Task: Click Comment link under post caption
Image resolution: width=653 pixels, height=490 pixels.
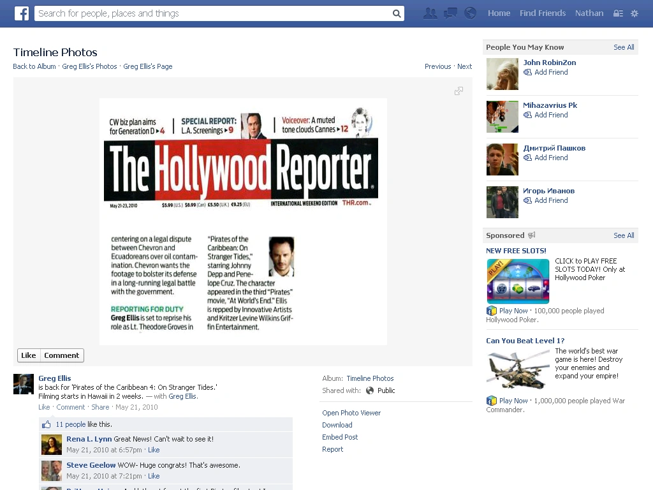Action: pyautogui.click(x=70, y=407)
